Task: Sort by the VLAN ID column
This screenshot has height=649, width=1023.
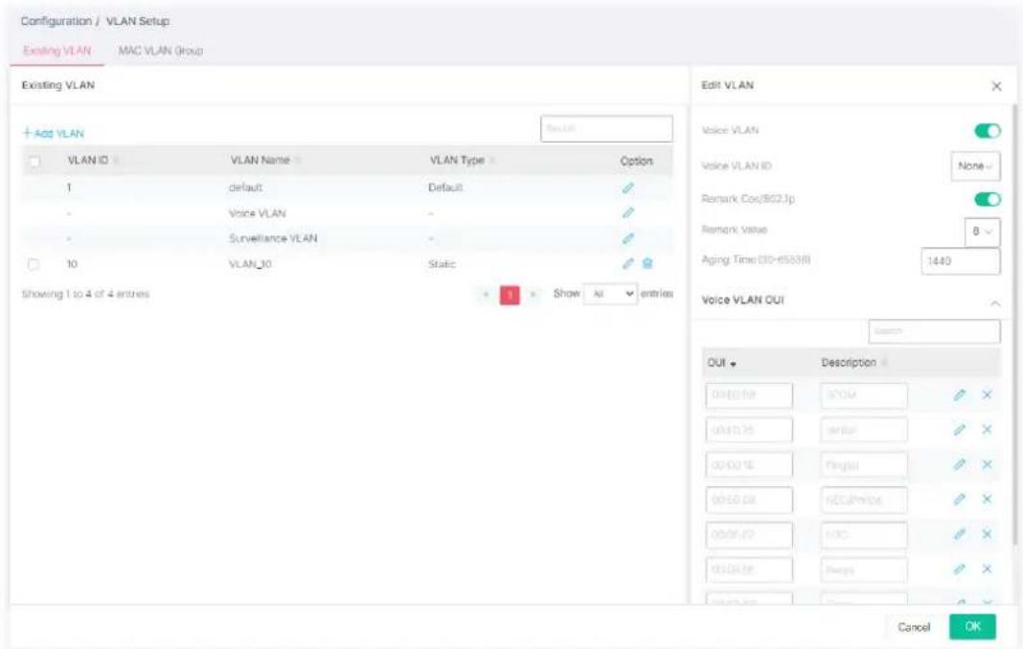Action: [93, 161]
